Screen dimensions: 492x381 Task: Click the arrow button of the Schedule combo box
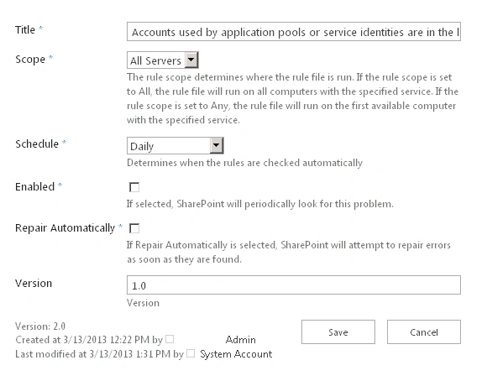(216, 145)
